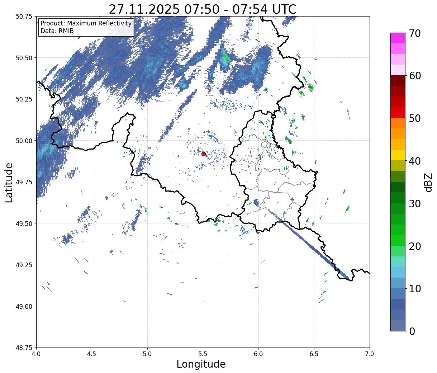Image resolution: width=437 pixels, height=373 pixels.
Task: Click the longitude tick label 4.0
Action: (x=36, y=354)
